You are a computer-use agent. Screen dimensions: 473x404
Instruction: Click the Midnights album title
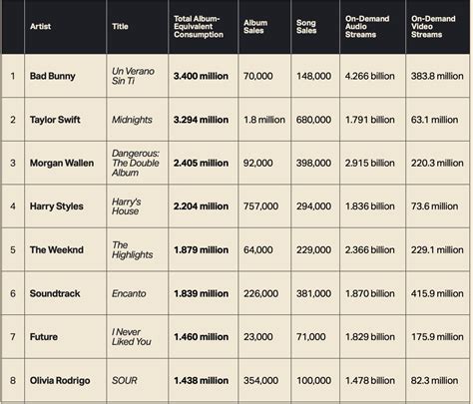(x=132, y=120)
